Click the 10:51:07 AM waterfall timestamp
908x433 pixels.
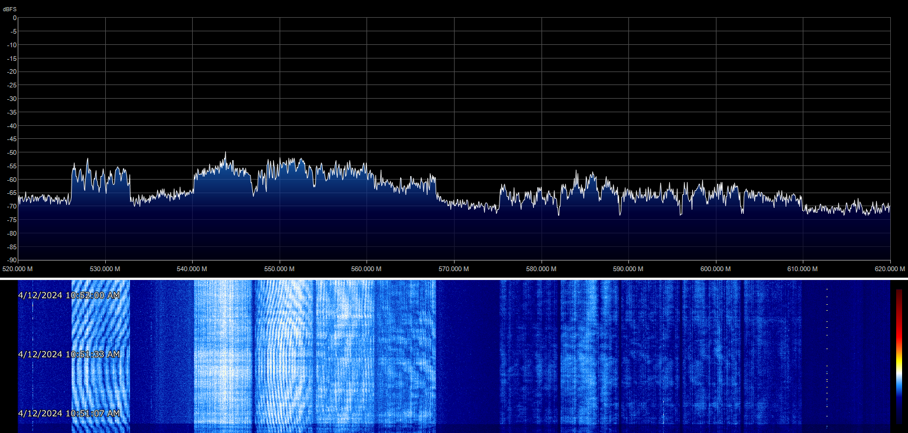pos(69,414)
